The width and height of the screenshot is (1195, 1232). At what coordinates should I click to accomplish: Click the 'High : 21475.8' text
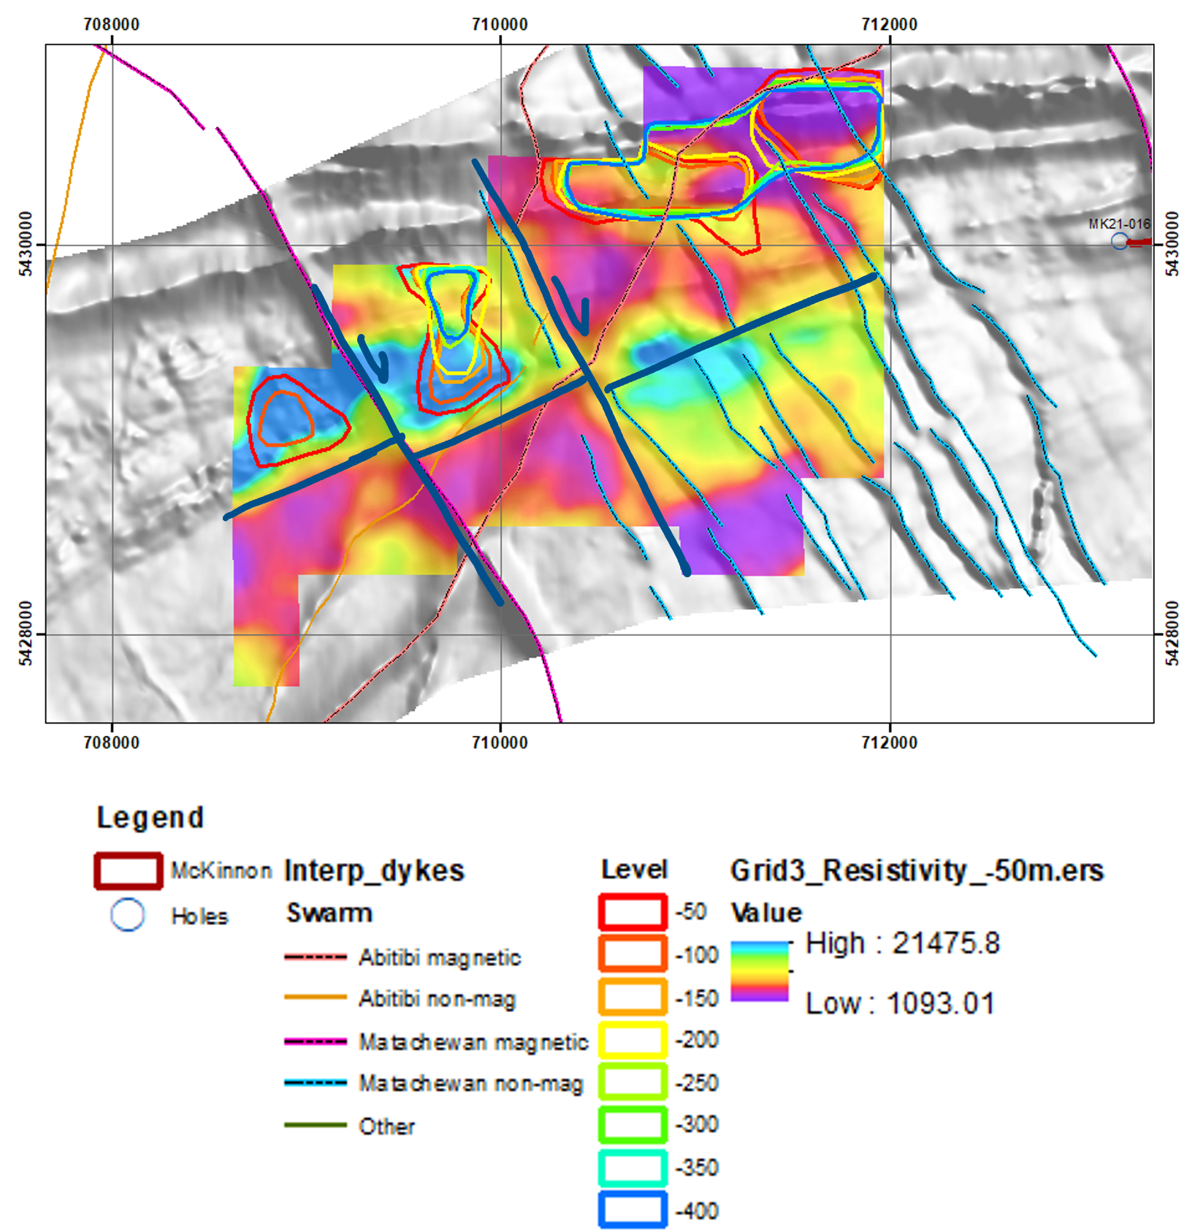click(x=903, y=943)
